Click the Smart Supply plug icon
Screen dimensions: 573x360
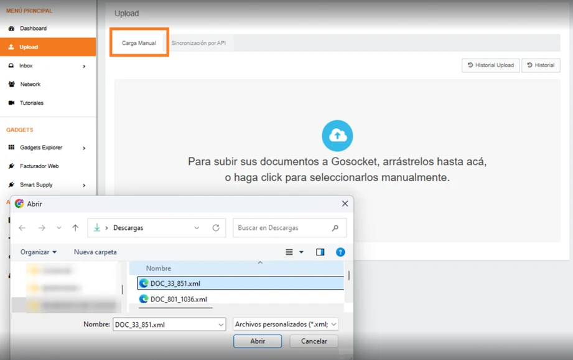12,185
